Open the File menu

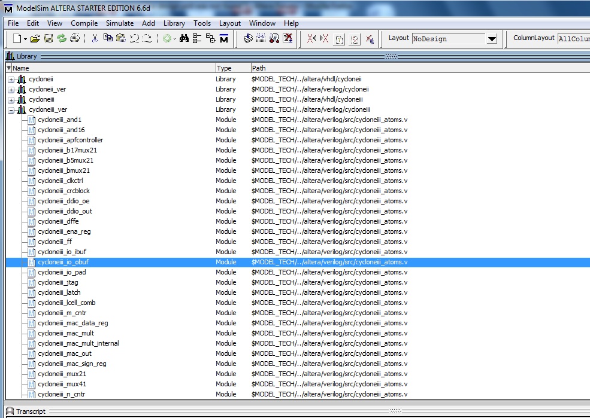pyautogui.click(x=13, y=23)
